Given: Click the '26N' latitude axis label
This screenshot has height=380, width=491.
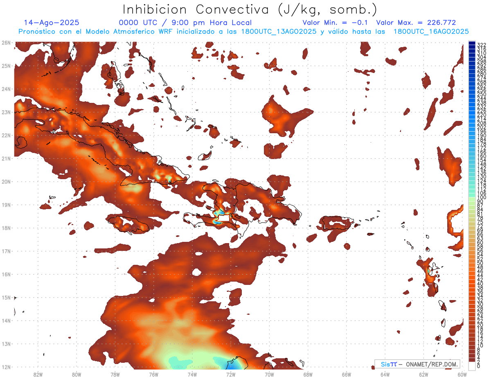Looking at the screenshot, I should coord(6,43).
